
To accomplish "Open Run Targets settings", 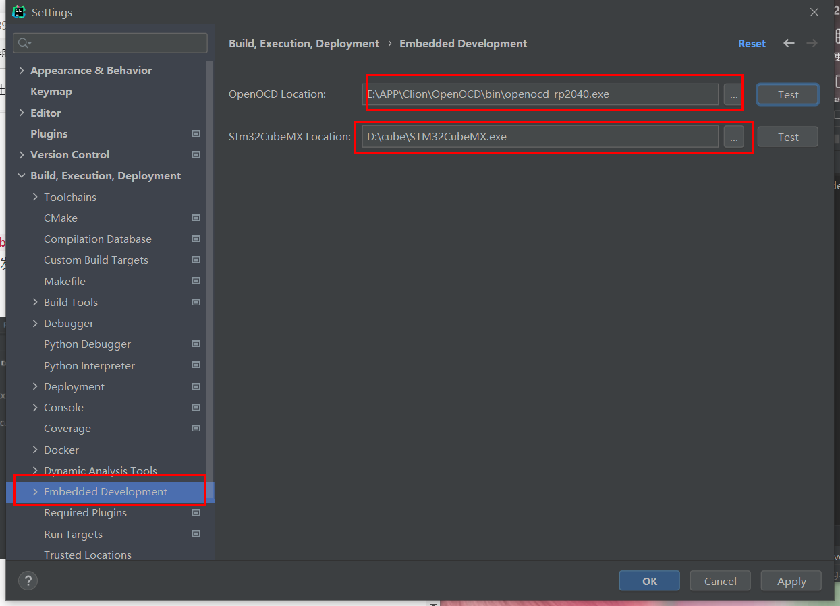I will [x=73, y=534].
